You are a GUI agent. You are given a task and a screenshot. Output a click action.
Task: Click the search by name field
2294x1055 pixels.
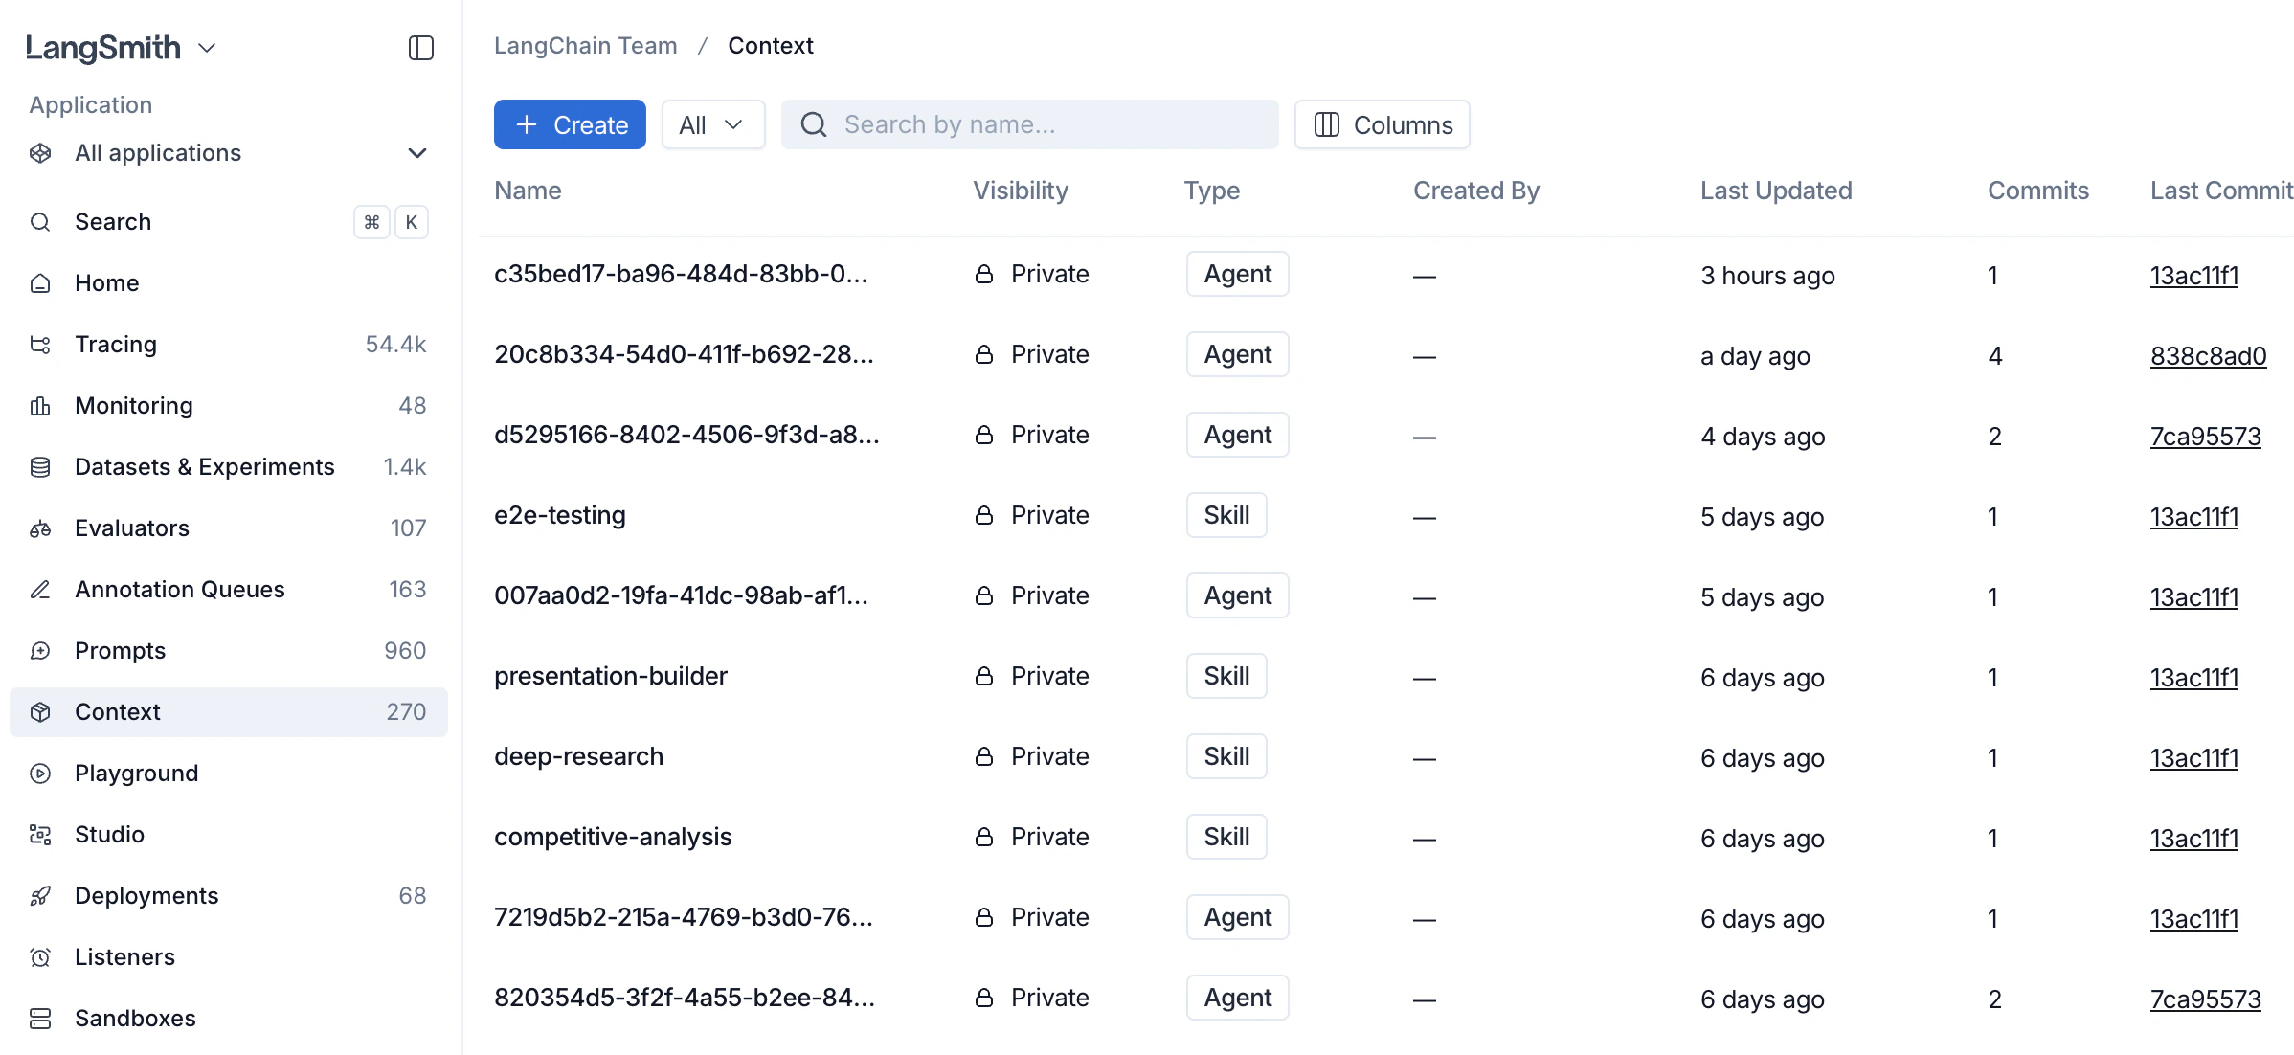1029,124
